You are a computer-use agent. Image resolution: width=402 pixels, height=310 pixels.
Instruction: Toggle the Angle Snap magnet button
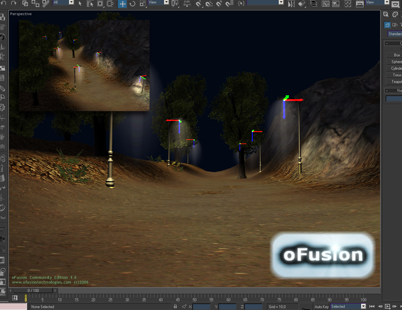point(209,3)
